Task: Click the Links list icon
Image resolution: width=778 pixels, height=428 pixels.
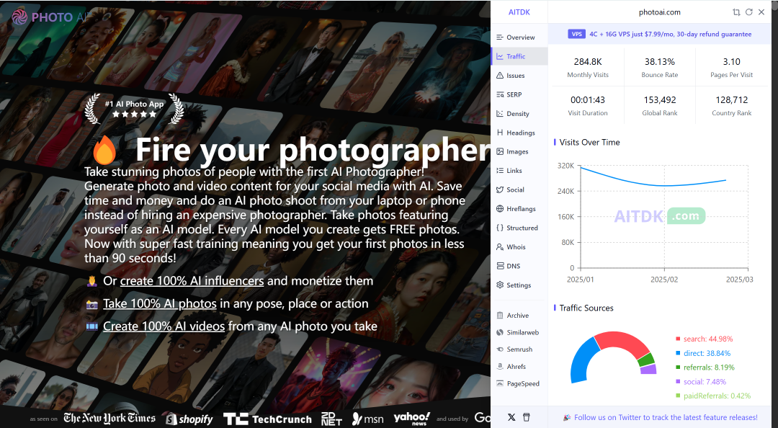Action: (500, 170)
